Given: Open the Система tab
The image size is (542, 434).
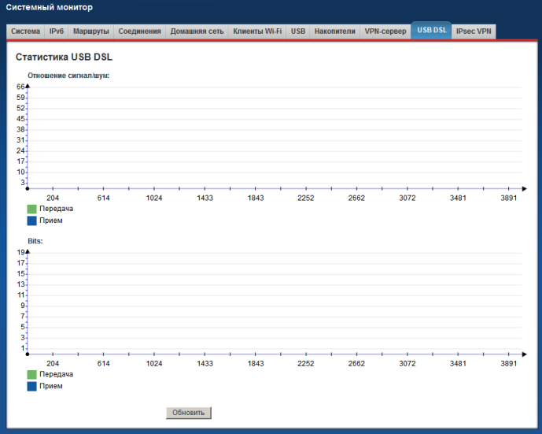Looking at the screenshot, I should click(x=25, y=32).
